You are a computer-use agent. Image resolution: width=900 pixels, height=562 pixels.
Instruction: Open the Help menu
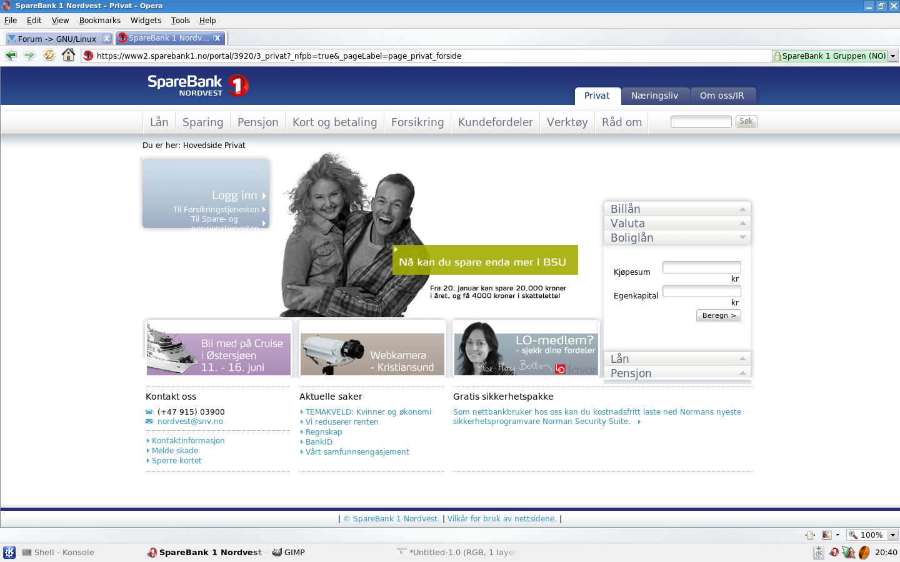(x=207, y=21)
